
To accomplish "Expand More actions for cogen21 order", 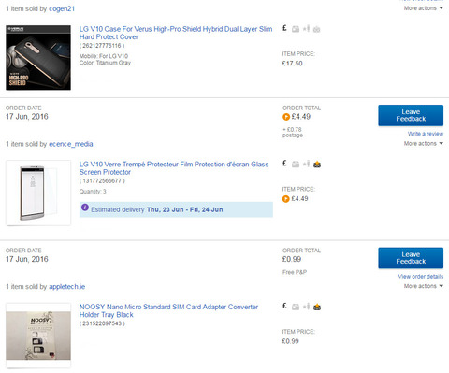I will (x=423, y=8).
